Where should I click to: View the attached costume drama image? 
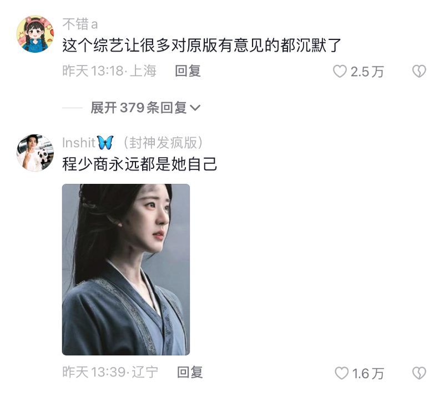[x=126, y=269]
